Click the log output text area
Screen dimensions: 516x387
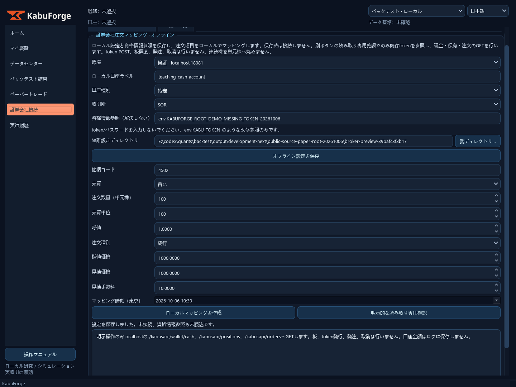(296, 353)
